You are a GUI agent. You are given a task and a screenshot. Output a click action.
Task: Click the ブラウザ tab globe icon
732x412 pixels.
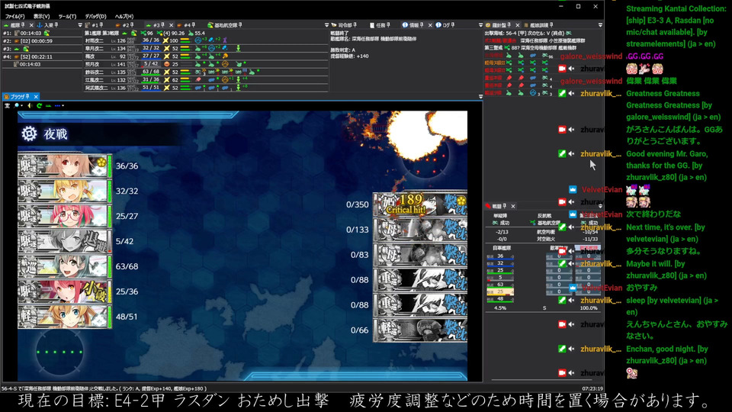(7, 97)
